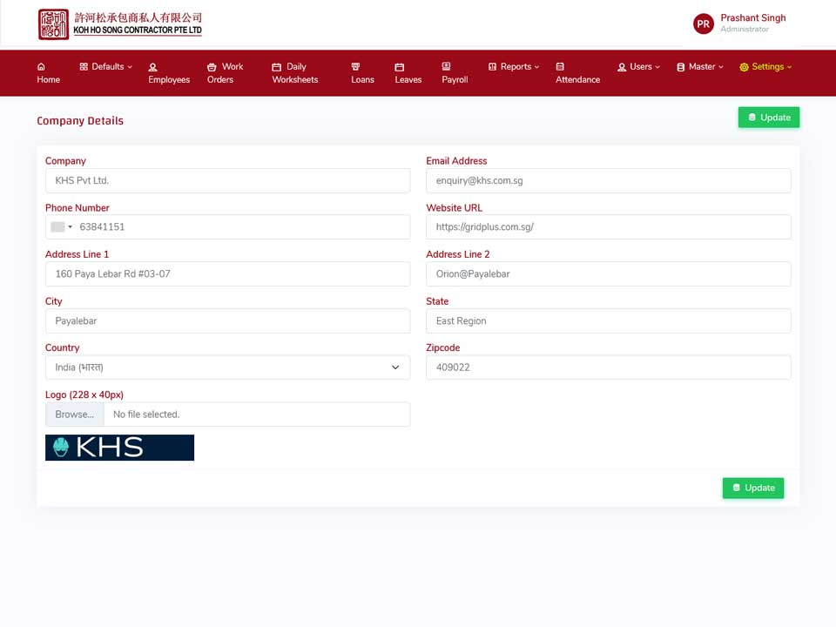The height and width of the screenshot is (627, 836).
Task: Click the KHS logo preview image
Action: click(119, 448)
